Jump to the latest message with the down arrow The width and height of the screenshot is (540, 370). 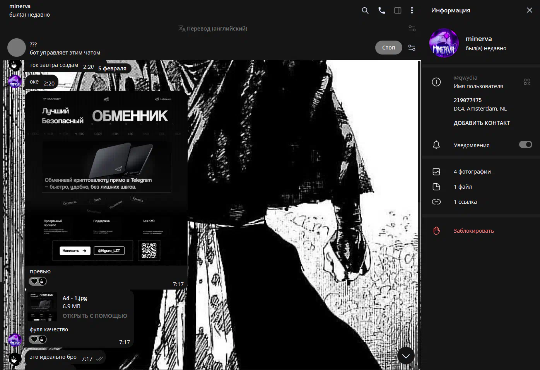pyautogui.click(x=406, y=356)
